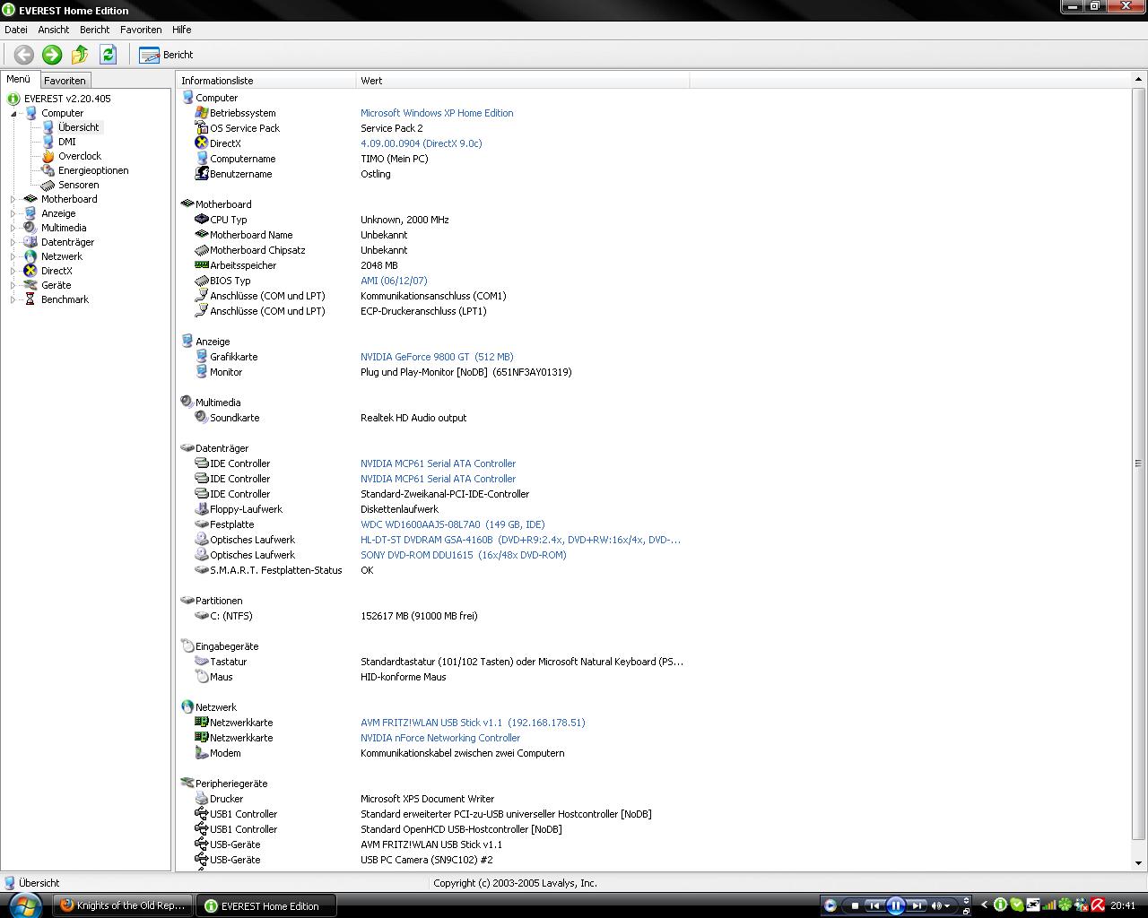Expand the Multimedia tree node

pos(13,228)
